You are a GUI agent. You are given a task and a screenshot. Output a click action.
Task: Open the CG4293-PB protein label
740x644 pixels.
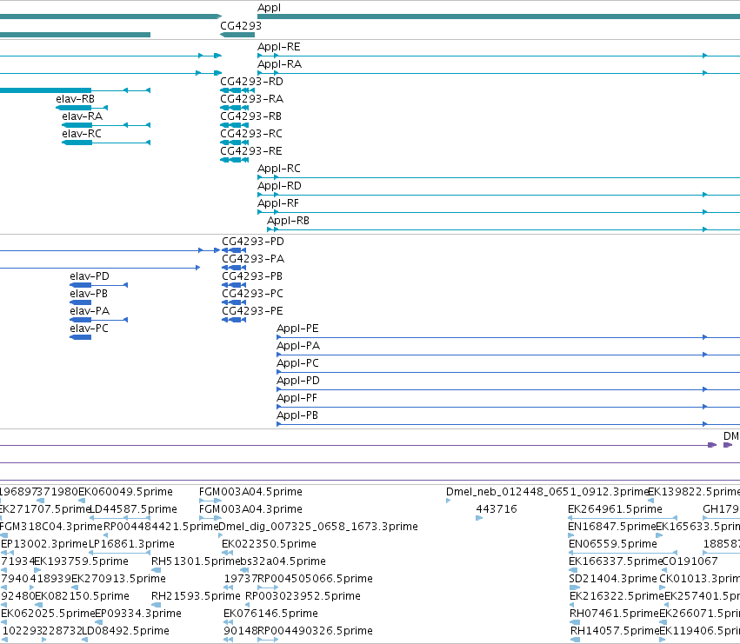pyautogui.click(x=252, y=277)
